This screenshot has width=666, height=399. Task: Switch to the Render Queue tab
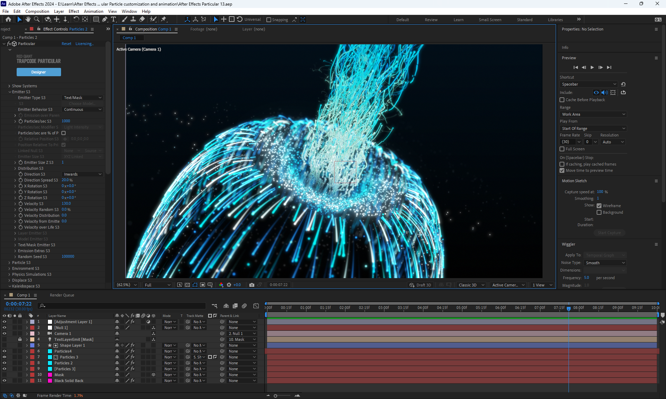point(62,295)
